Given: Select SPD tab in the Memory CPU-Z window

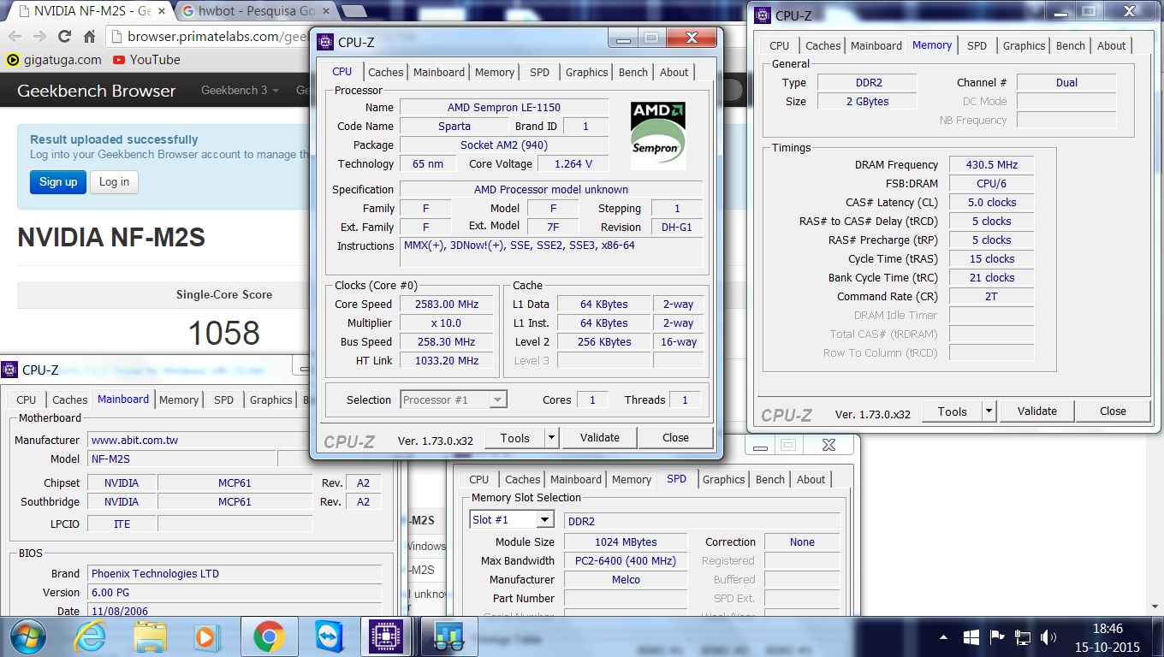Looking at the screenshot, I should [977, 46].
